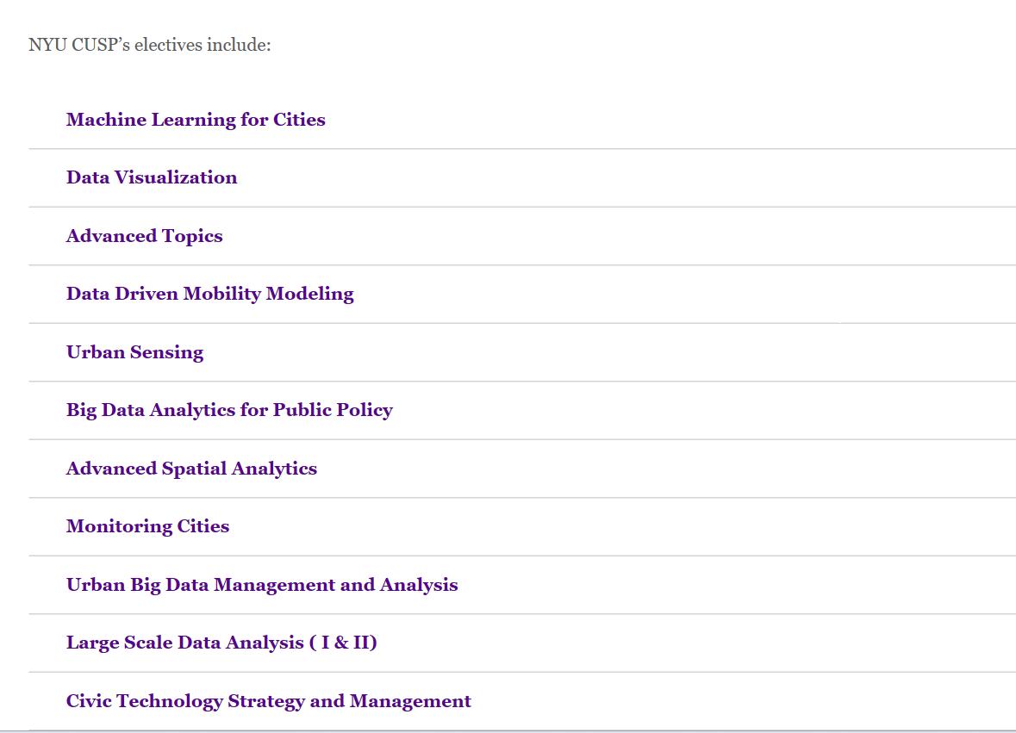Expand Civic Technology Strategy and Management
Image resolution: width=1016 pixels, height=733 pixels.
268,701
